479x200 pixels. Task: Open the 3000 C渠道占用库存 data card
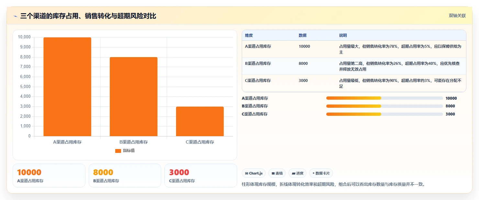[201, 175]
